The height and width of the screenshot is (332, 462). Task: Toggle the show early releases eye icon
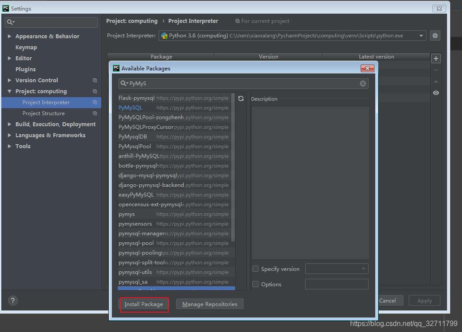tap(436, 93)
